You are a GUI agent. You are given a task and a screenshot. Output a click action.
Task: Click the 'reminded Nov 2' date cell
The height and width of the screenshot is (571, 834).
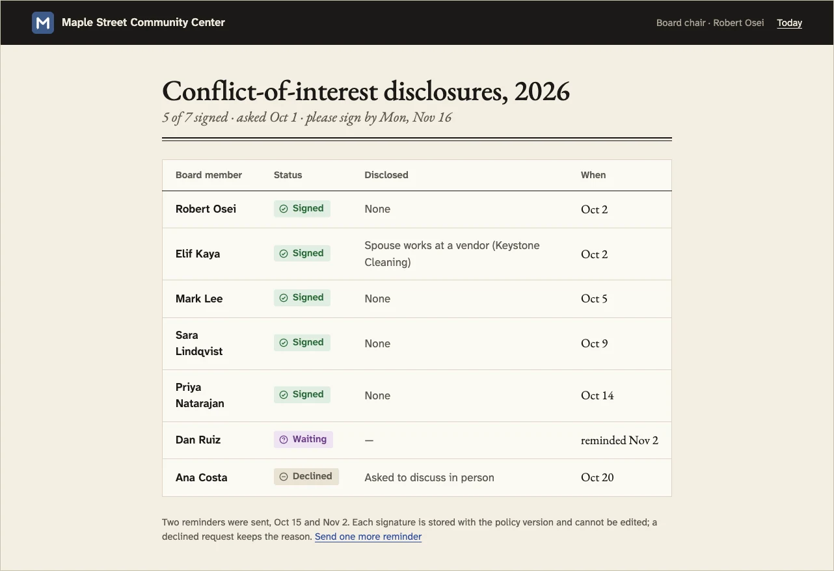point(619,440)
